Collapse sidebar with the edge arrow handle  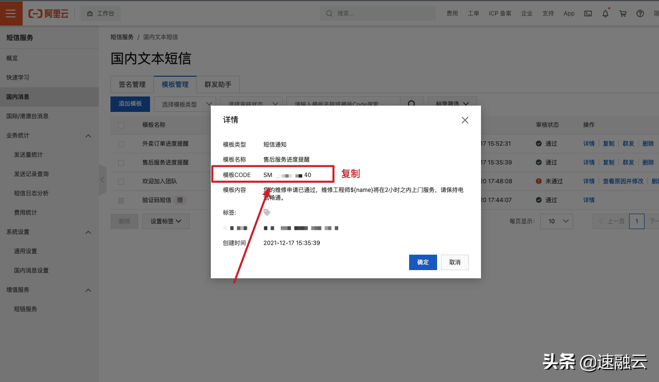click(102, 180)
